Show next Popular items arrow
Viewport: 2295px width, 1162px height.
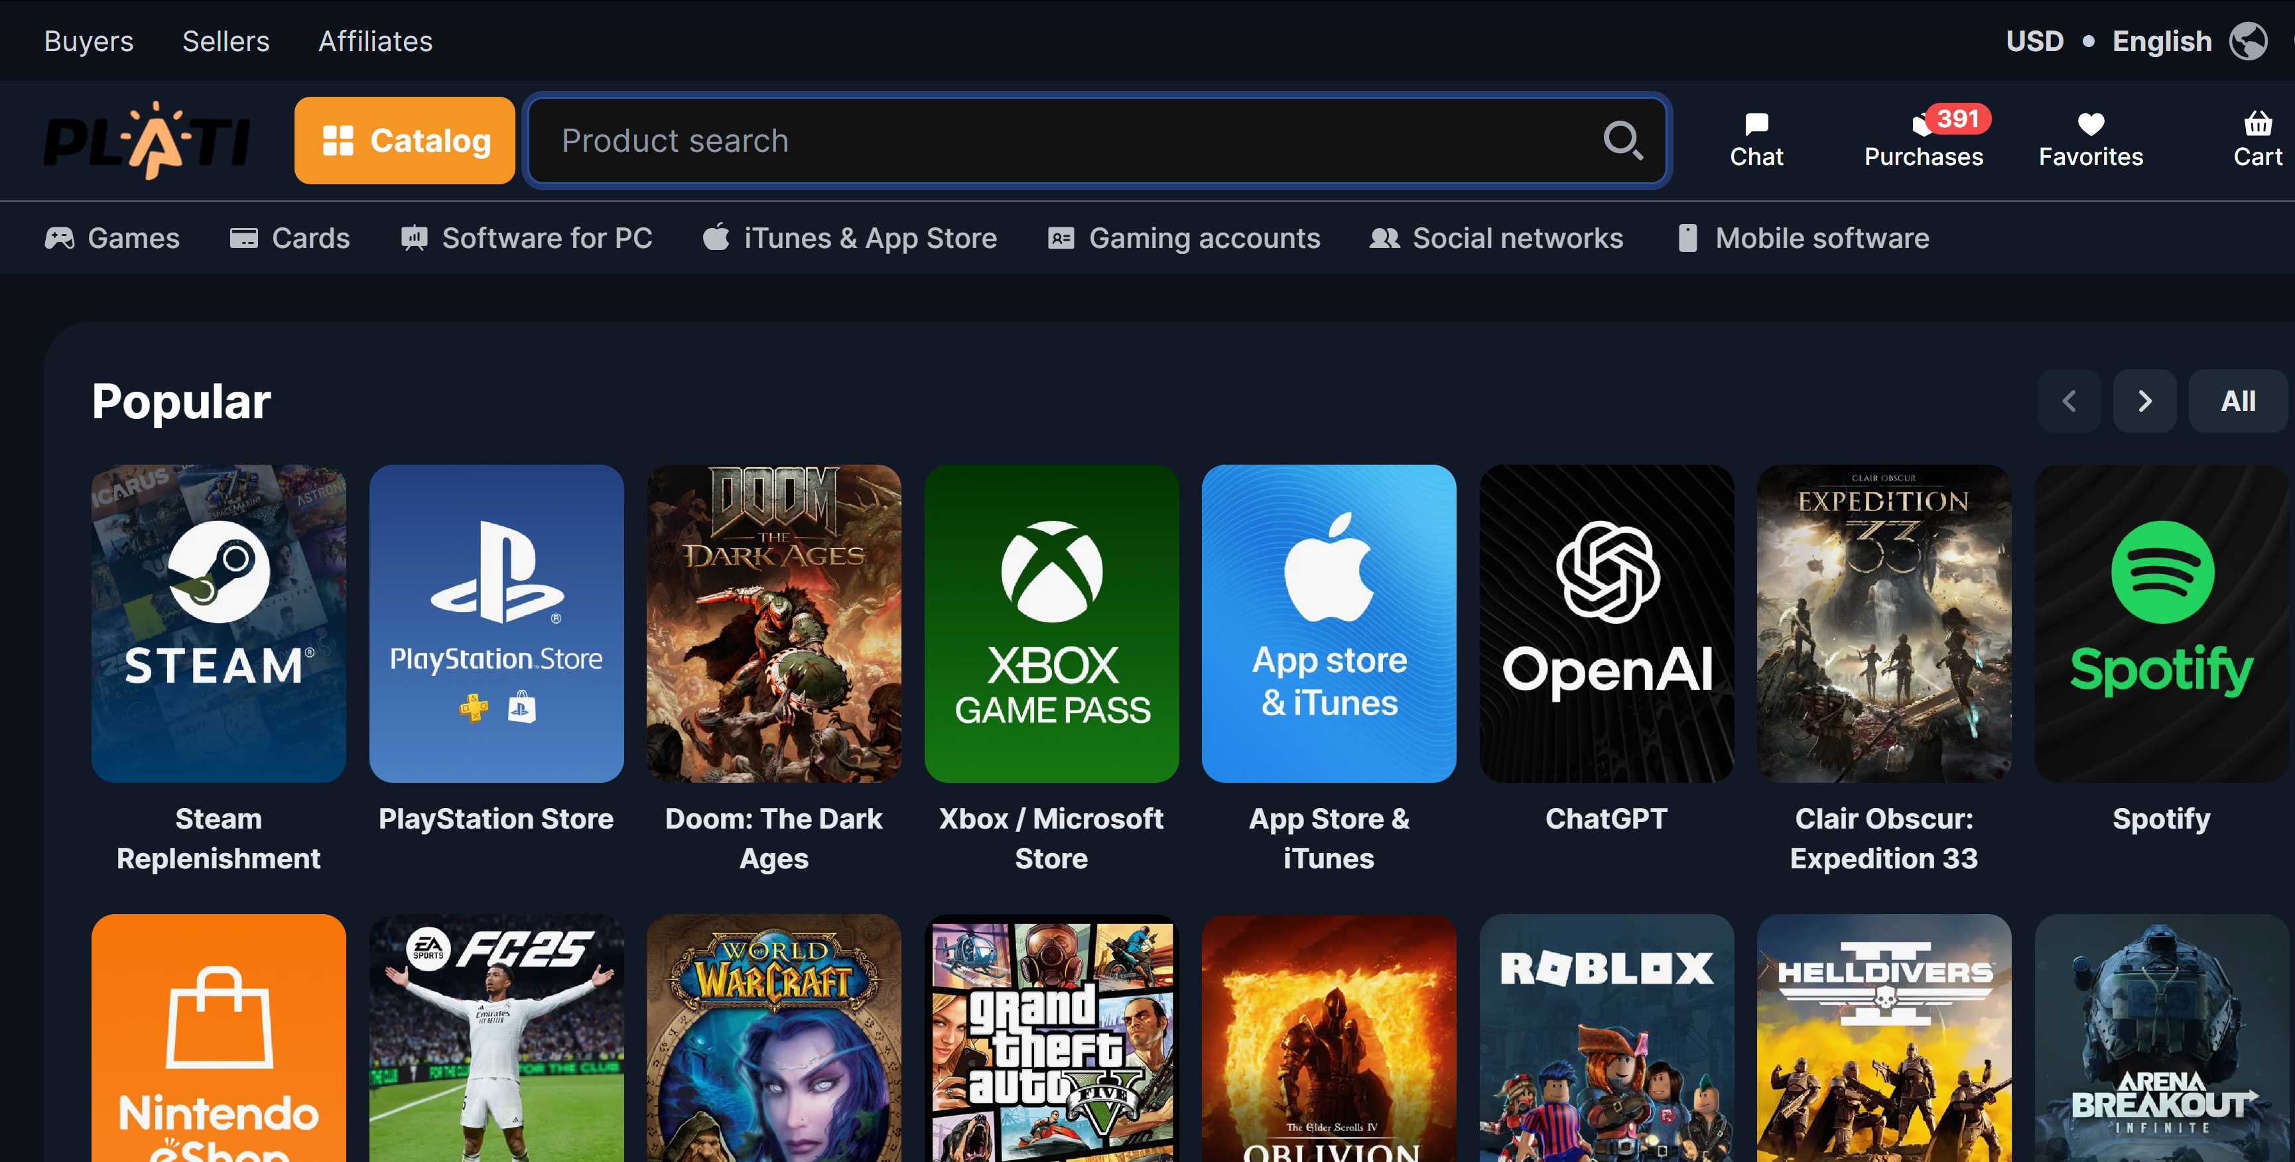coord(2144,400)
